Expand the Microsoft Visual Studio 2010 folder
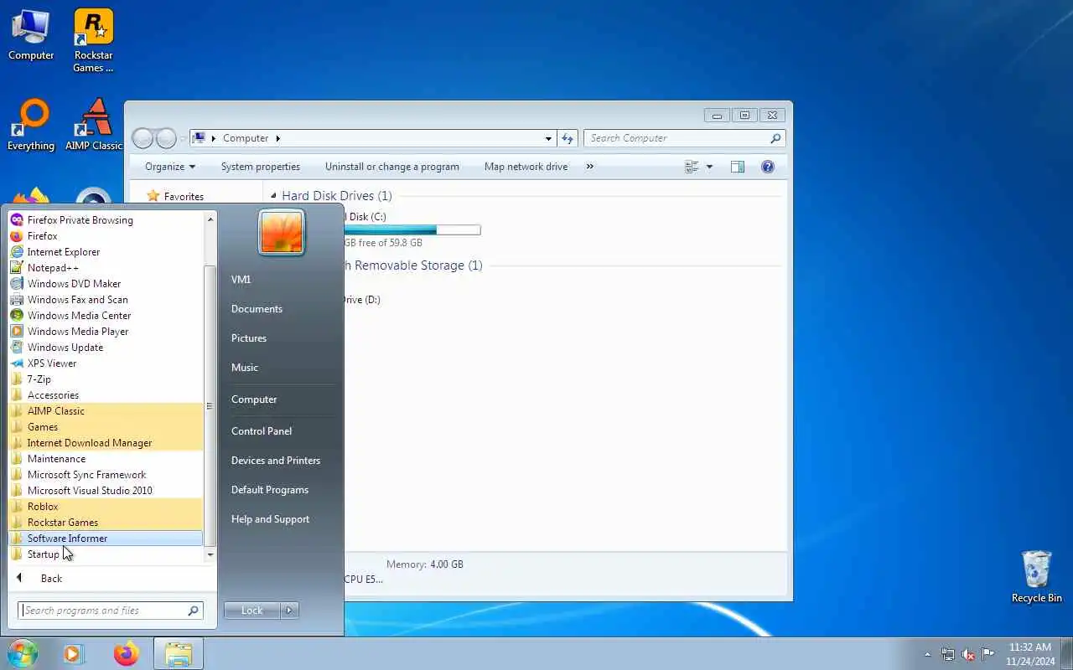 coord(106,491)
